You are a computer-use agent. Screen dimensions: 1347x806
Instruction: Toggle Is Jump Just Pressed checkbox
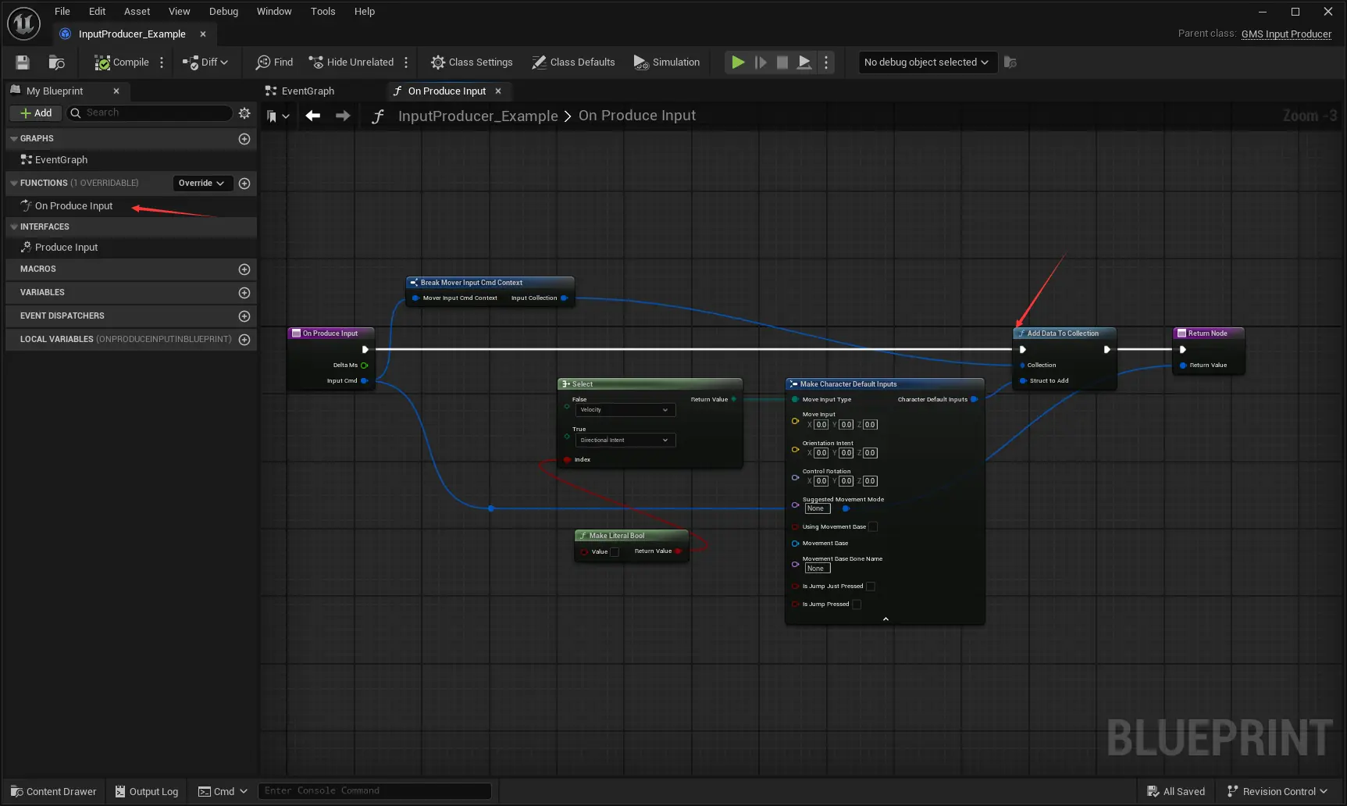pyautogui.click(x=871, y=587)
